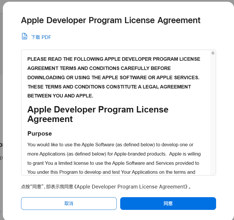
Task: Click the line 'THESE TERMS AND CONDITIONS CONSTITUTE'
Action: coord(109,87)
